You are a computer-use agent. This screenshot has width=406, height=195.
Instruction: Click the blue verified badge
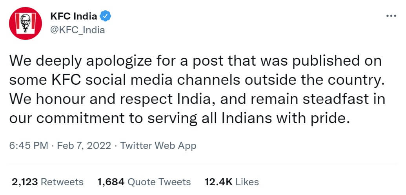106,16
